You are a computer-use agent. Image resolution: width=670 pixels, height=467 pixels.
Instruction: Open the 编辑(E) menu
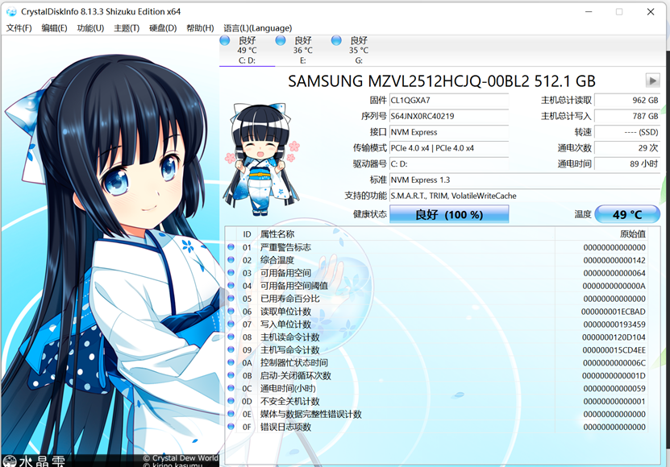point(54,28)
